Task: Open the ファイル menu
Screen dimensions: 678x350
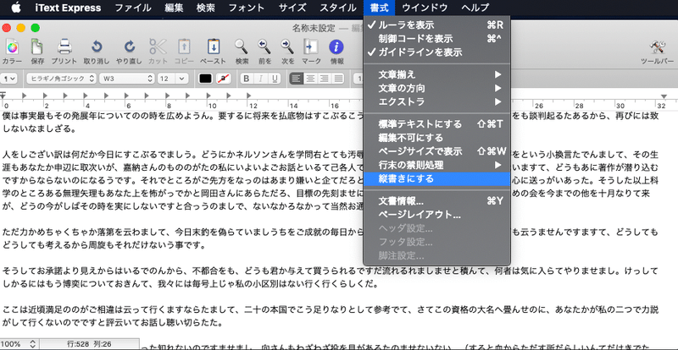Action: [x=133, y=8]
